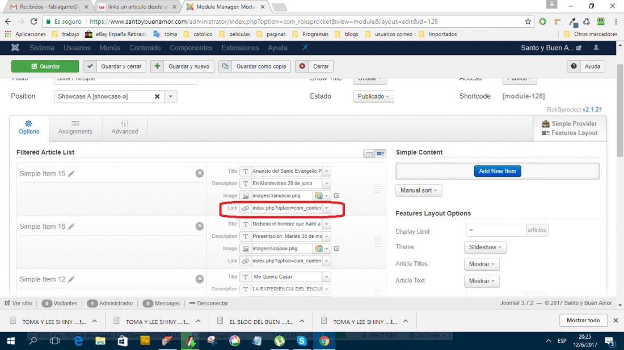Bookmark this page with the star icon
Image resolution: width=624 pixels, height=350 pixels.
[x=528, y=22]
